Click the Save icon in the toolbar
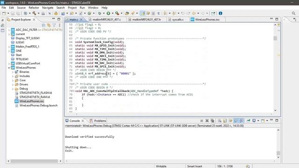Image resolution: width=299 pixels, height=168 pixels. point(13,14)
